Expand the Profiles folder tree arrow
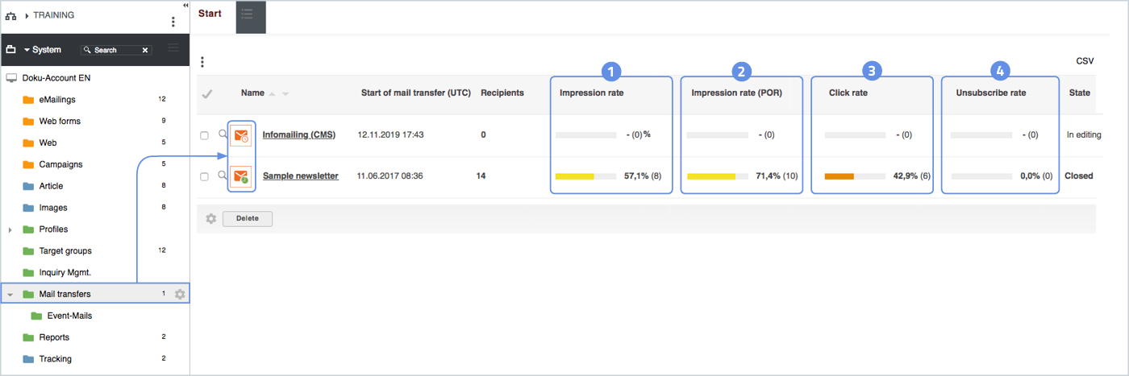This screenshot has width=1129, height=376. tap(10, 229)
